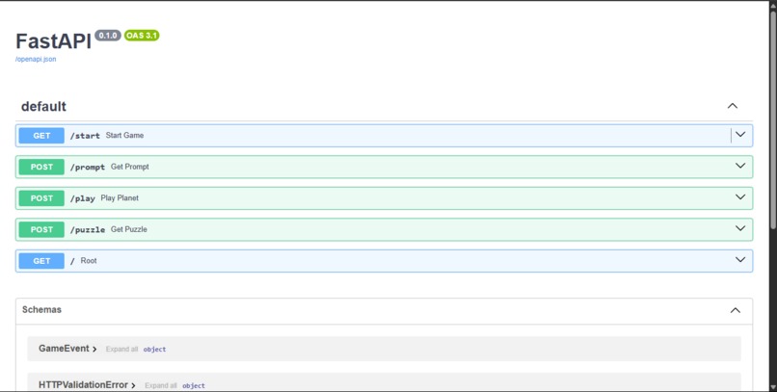
Task: Click the Root description text
Action: point(89,260)
